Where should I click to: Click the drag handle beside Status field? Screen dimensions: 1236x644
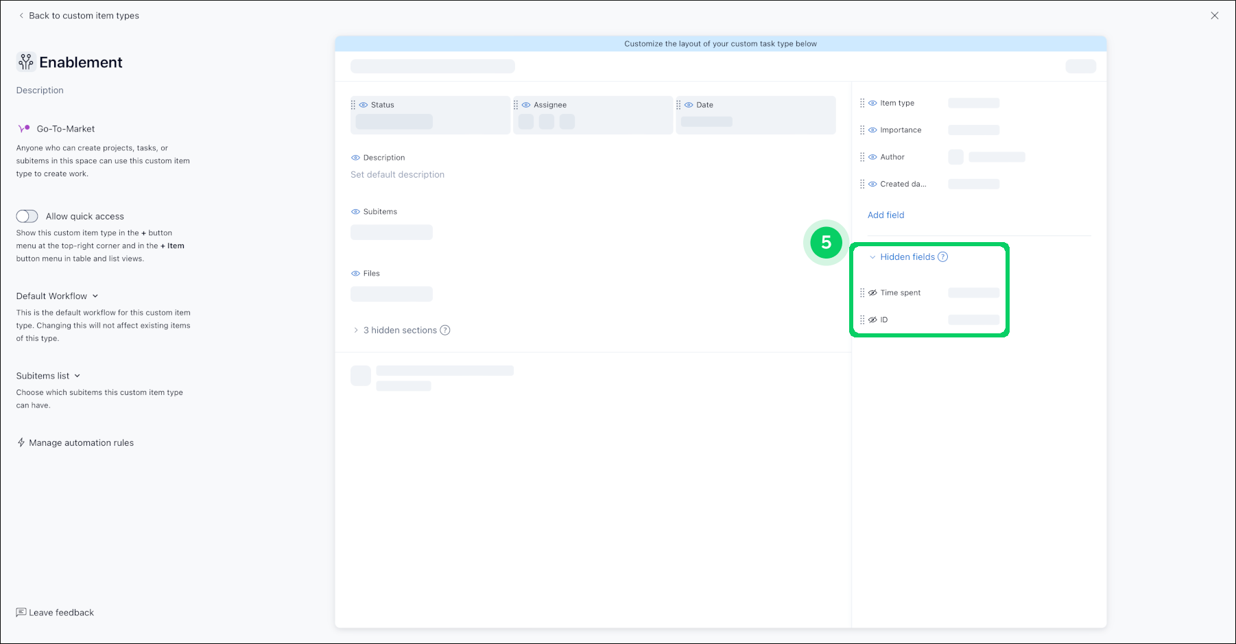click(x=353, y=105)
